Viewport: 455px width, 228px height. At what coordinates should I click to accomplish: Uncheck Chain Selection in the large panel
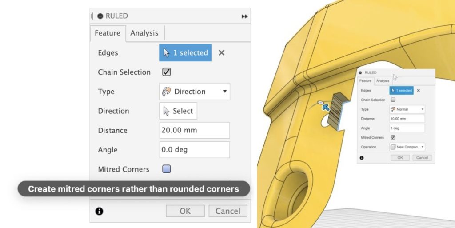167,72
